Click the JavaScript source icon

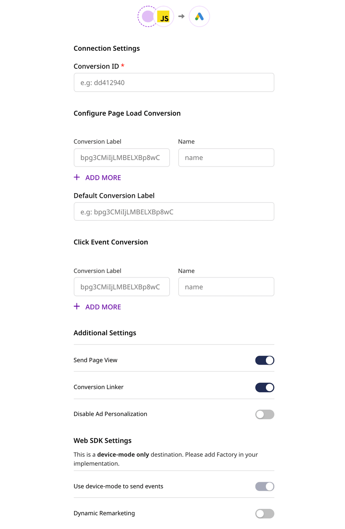point(164,16)
